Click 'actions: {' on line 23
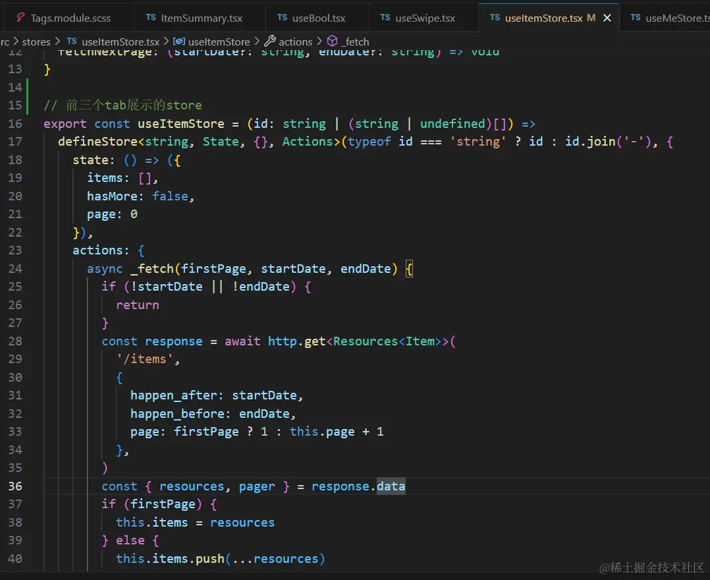710x580 pixels. click(108, 250)
